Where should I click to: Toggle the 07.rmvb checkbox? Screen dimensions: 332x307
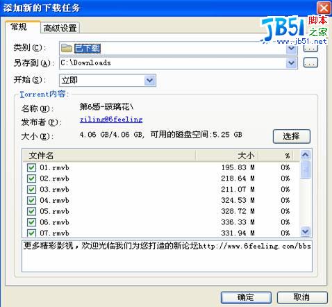(31, 233)
